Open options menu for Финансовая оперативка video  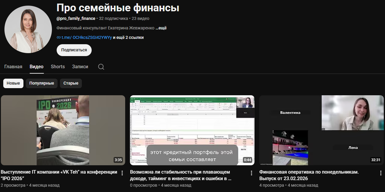[x=381, y=173]
